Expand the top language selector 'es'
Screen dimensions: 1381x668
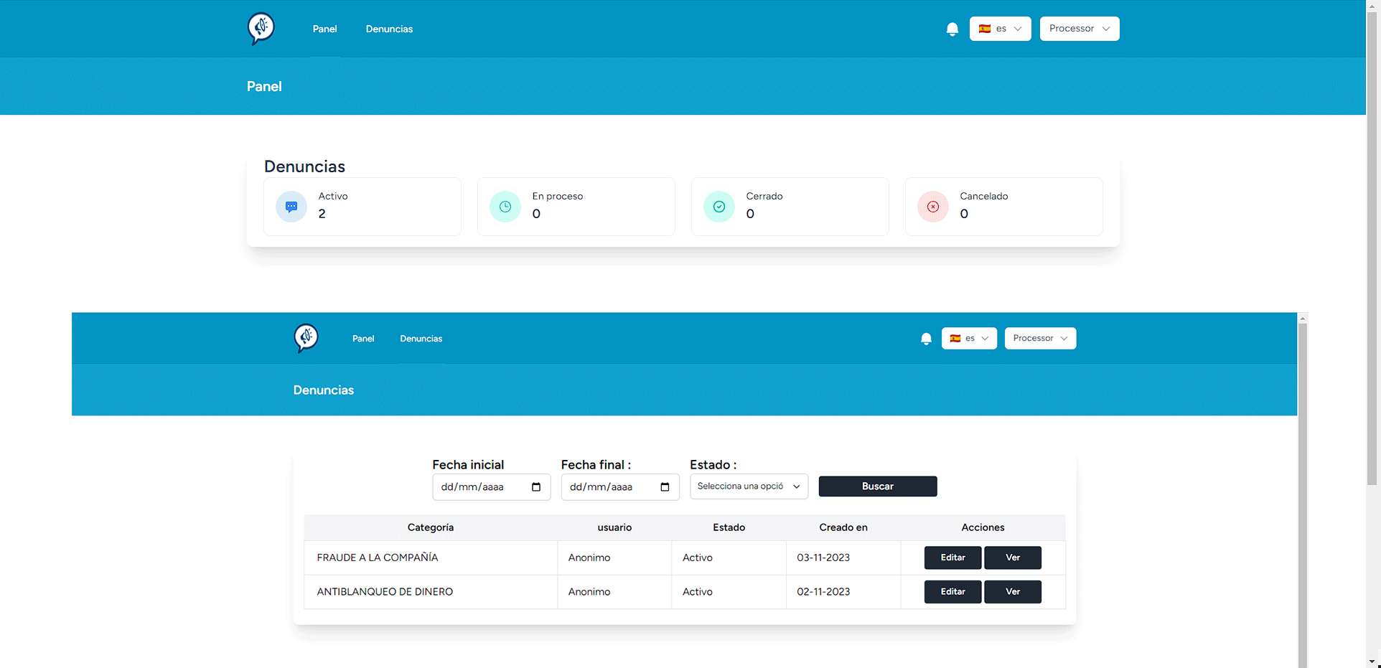1000,29
